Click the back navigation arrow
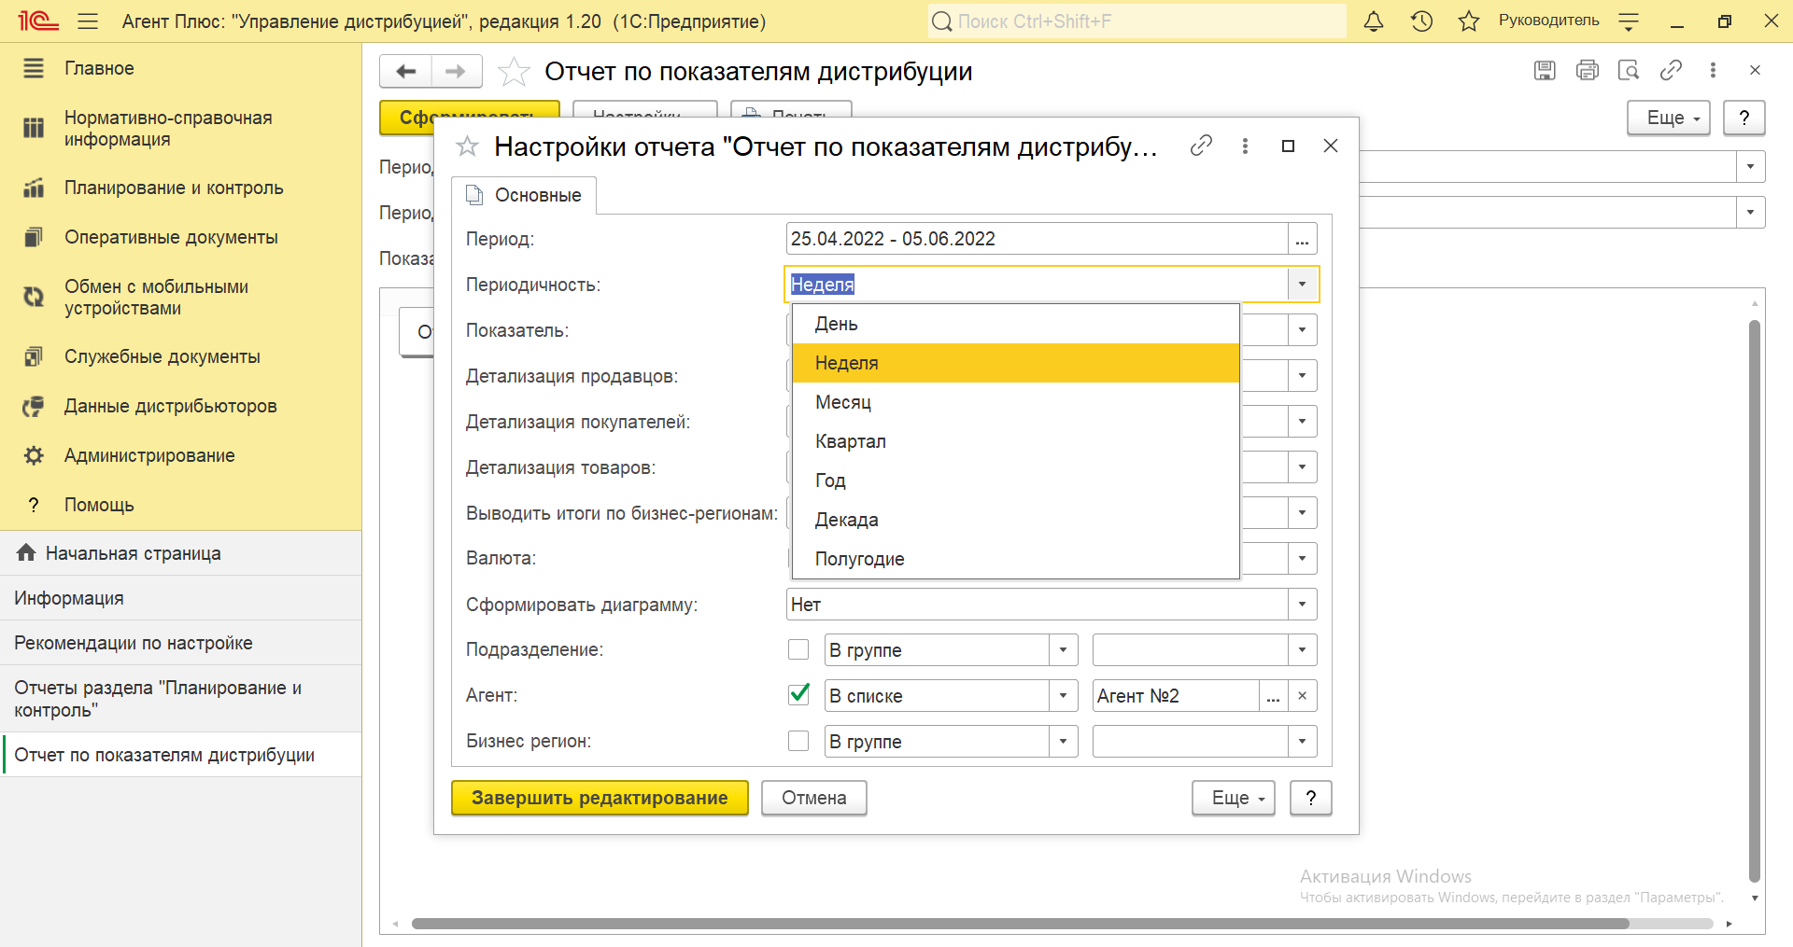The width and height of the screenshot is (1793, 947). tap(405, 71)
